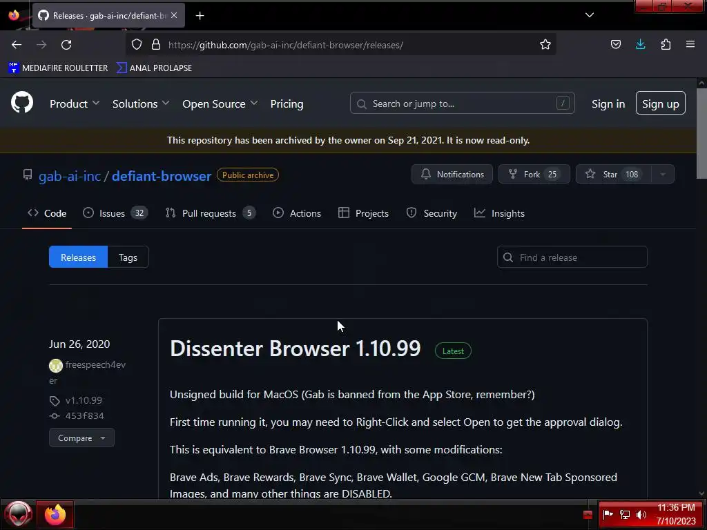Screen dimensions: 707x530
Task: Click the Public archive badge
Action: coord(248,175)
